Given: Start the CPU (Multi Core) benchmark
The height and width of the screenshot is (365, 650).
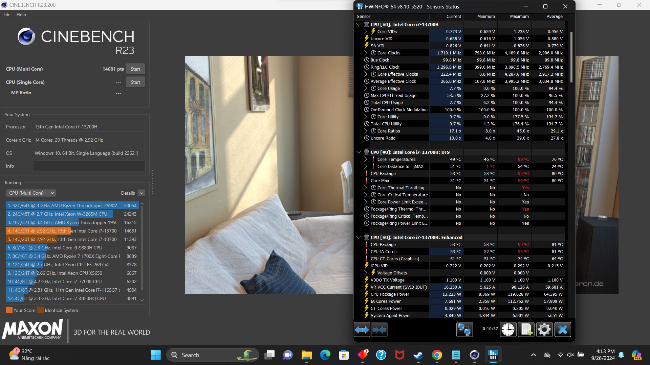Looking at the screenshot, I should pyautogui.click(x=135, y=69).
